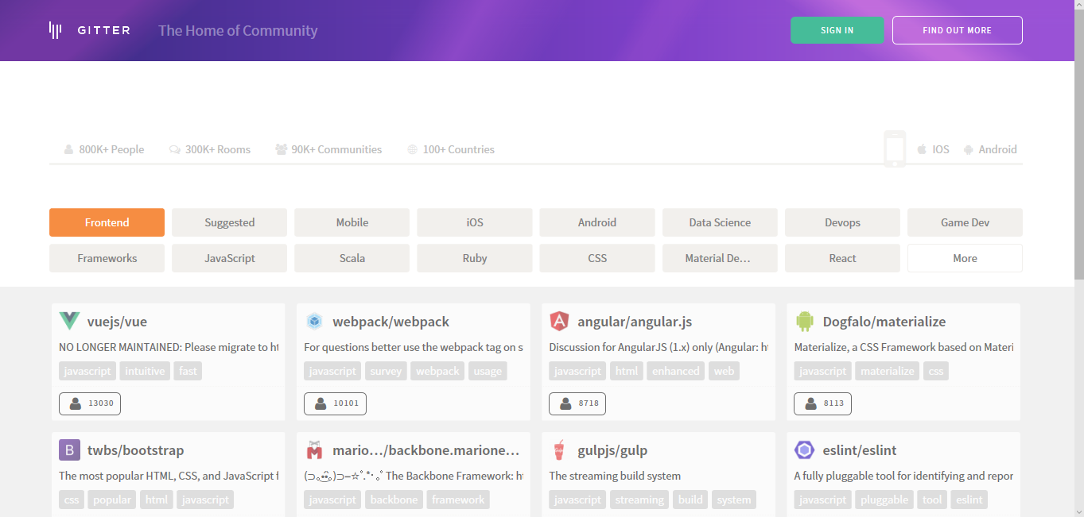Click the backbone.marionette logo icon

coord(314,450)
